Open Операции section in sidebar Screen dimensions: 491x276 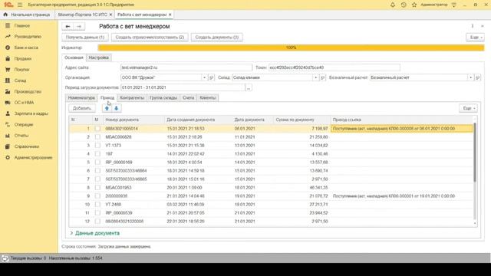(24, 124)
